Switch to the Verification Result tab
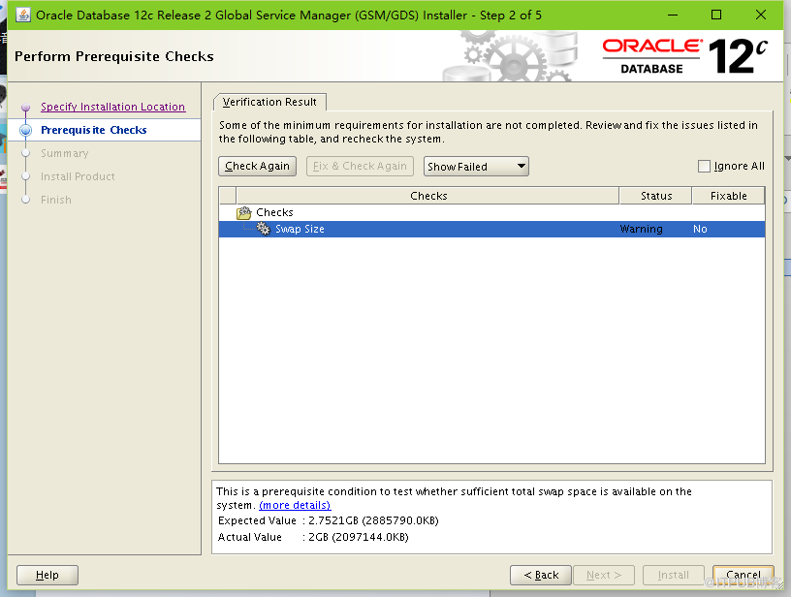 coord(269,102)
